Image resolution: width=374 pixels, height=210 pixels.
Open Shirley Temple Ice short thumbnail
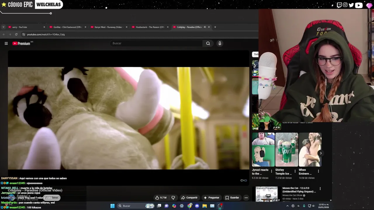pyautogui.click(x=287, y=150)
